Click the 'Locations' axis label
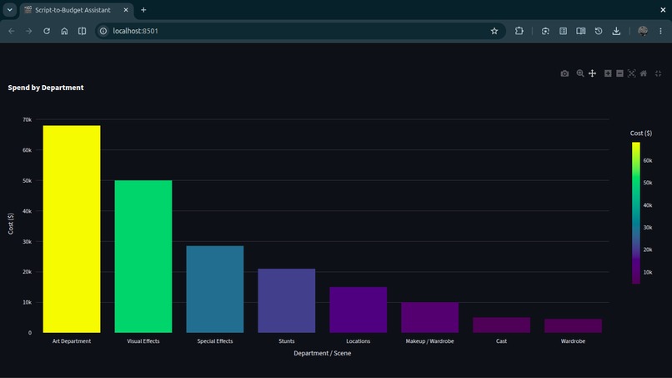Screen dimensions: 672x378 (358, 341)
